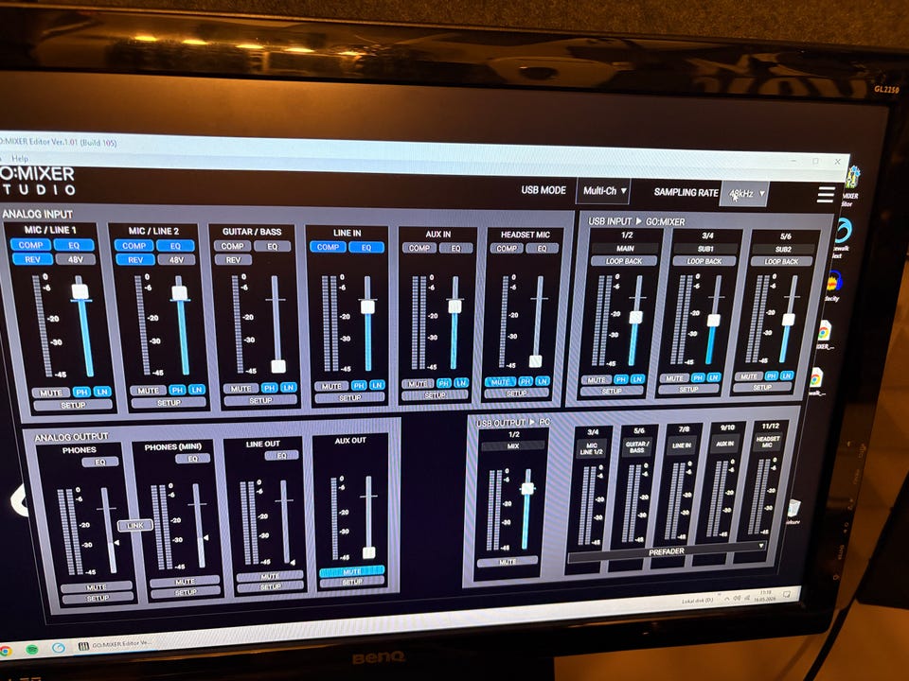Enable EQ on PHONES (MINI) output
Screen dimensions: 909x681
(192, 459)
